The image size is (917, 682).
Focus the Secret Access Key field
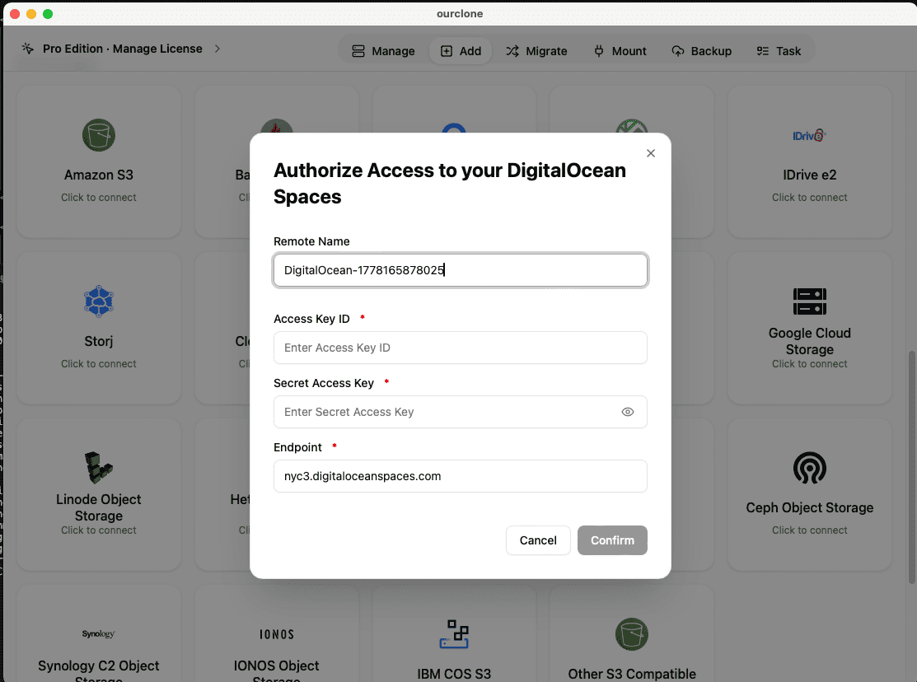click(461, 412)
